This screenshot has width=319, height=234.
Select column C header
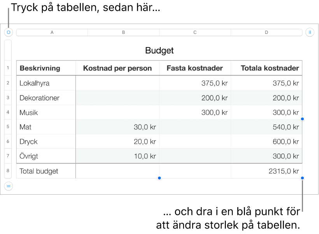click(195, 32)
